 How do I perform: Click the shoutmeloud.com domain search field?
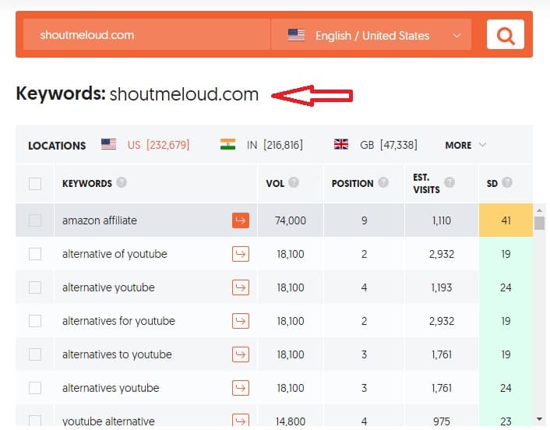pos(146,35)
